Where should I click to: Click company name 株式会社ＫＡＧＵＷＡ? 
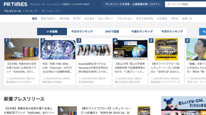pyautogui.click(x=19, y=82)
